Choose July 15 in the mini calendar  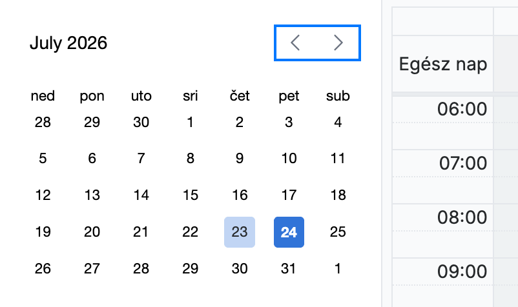pos(191,195)
